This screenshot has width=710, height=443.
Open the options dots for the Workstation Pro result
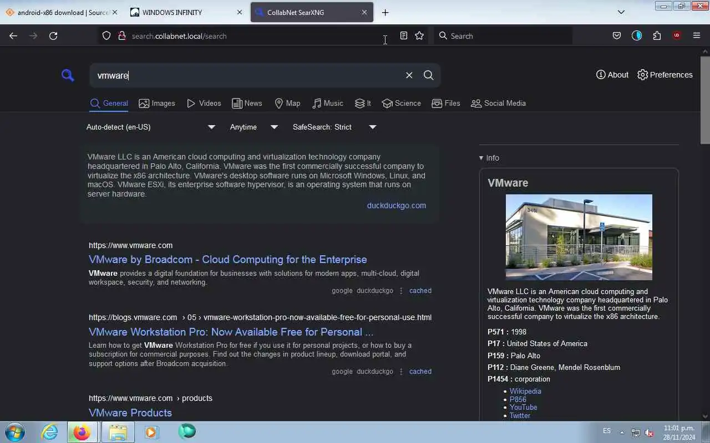(401, 372)
